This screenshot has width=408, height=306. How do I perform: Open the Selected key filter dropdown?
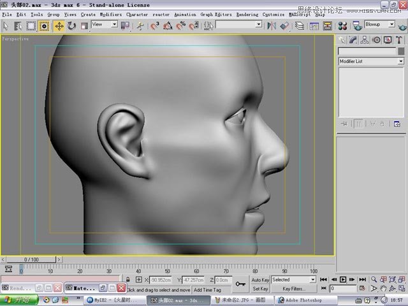click(x=293, y=280)
